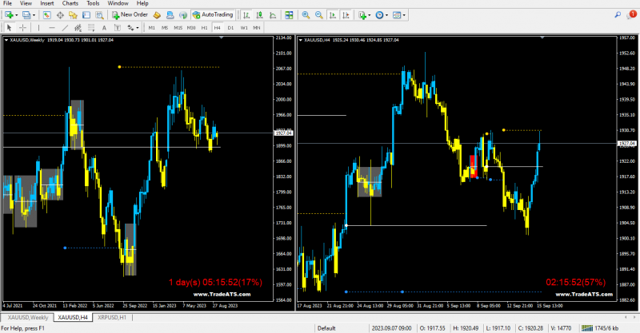Expand the Templates dropdown arrow

(404, 15)
